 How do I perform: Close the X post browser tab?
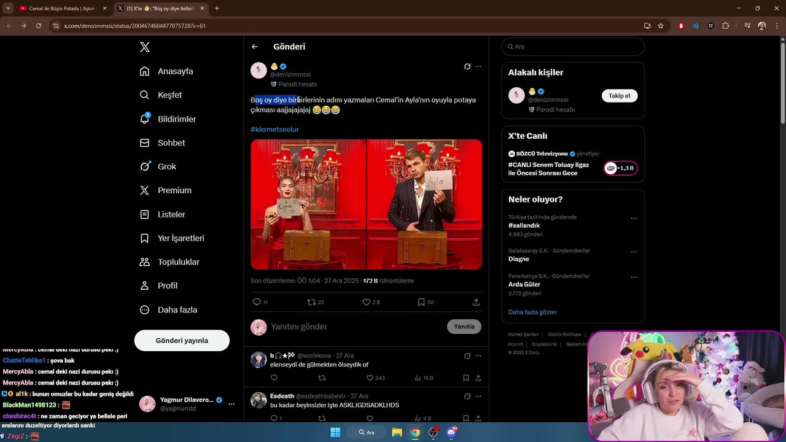point(202,9)
